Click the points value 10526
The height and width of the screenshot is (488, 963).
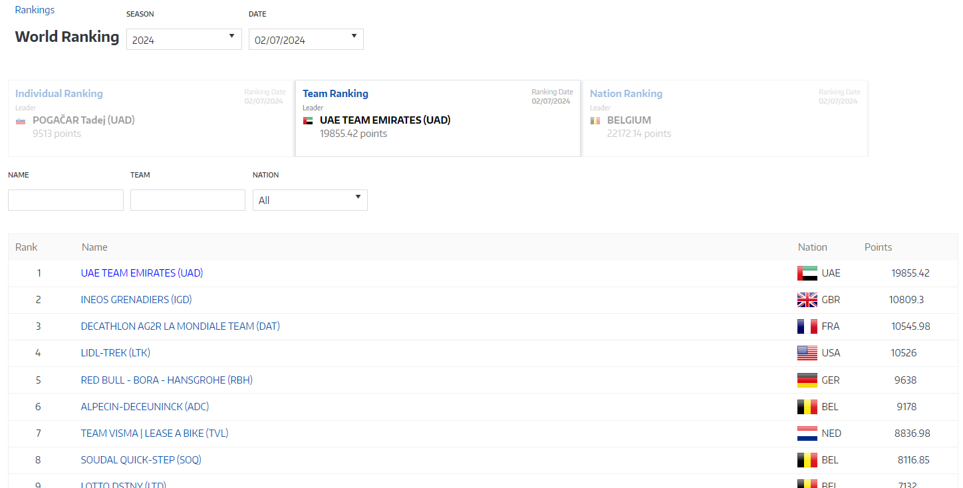pos(904,353)
